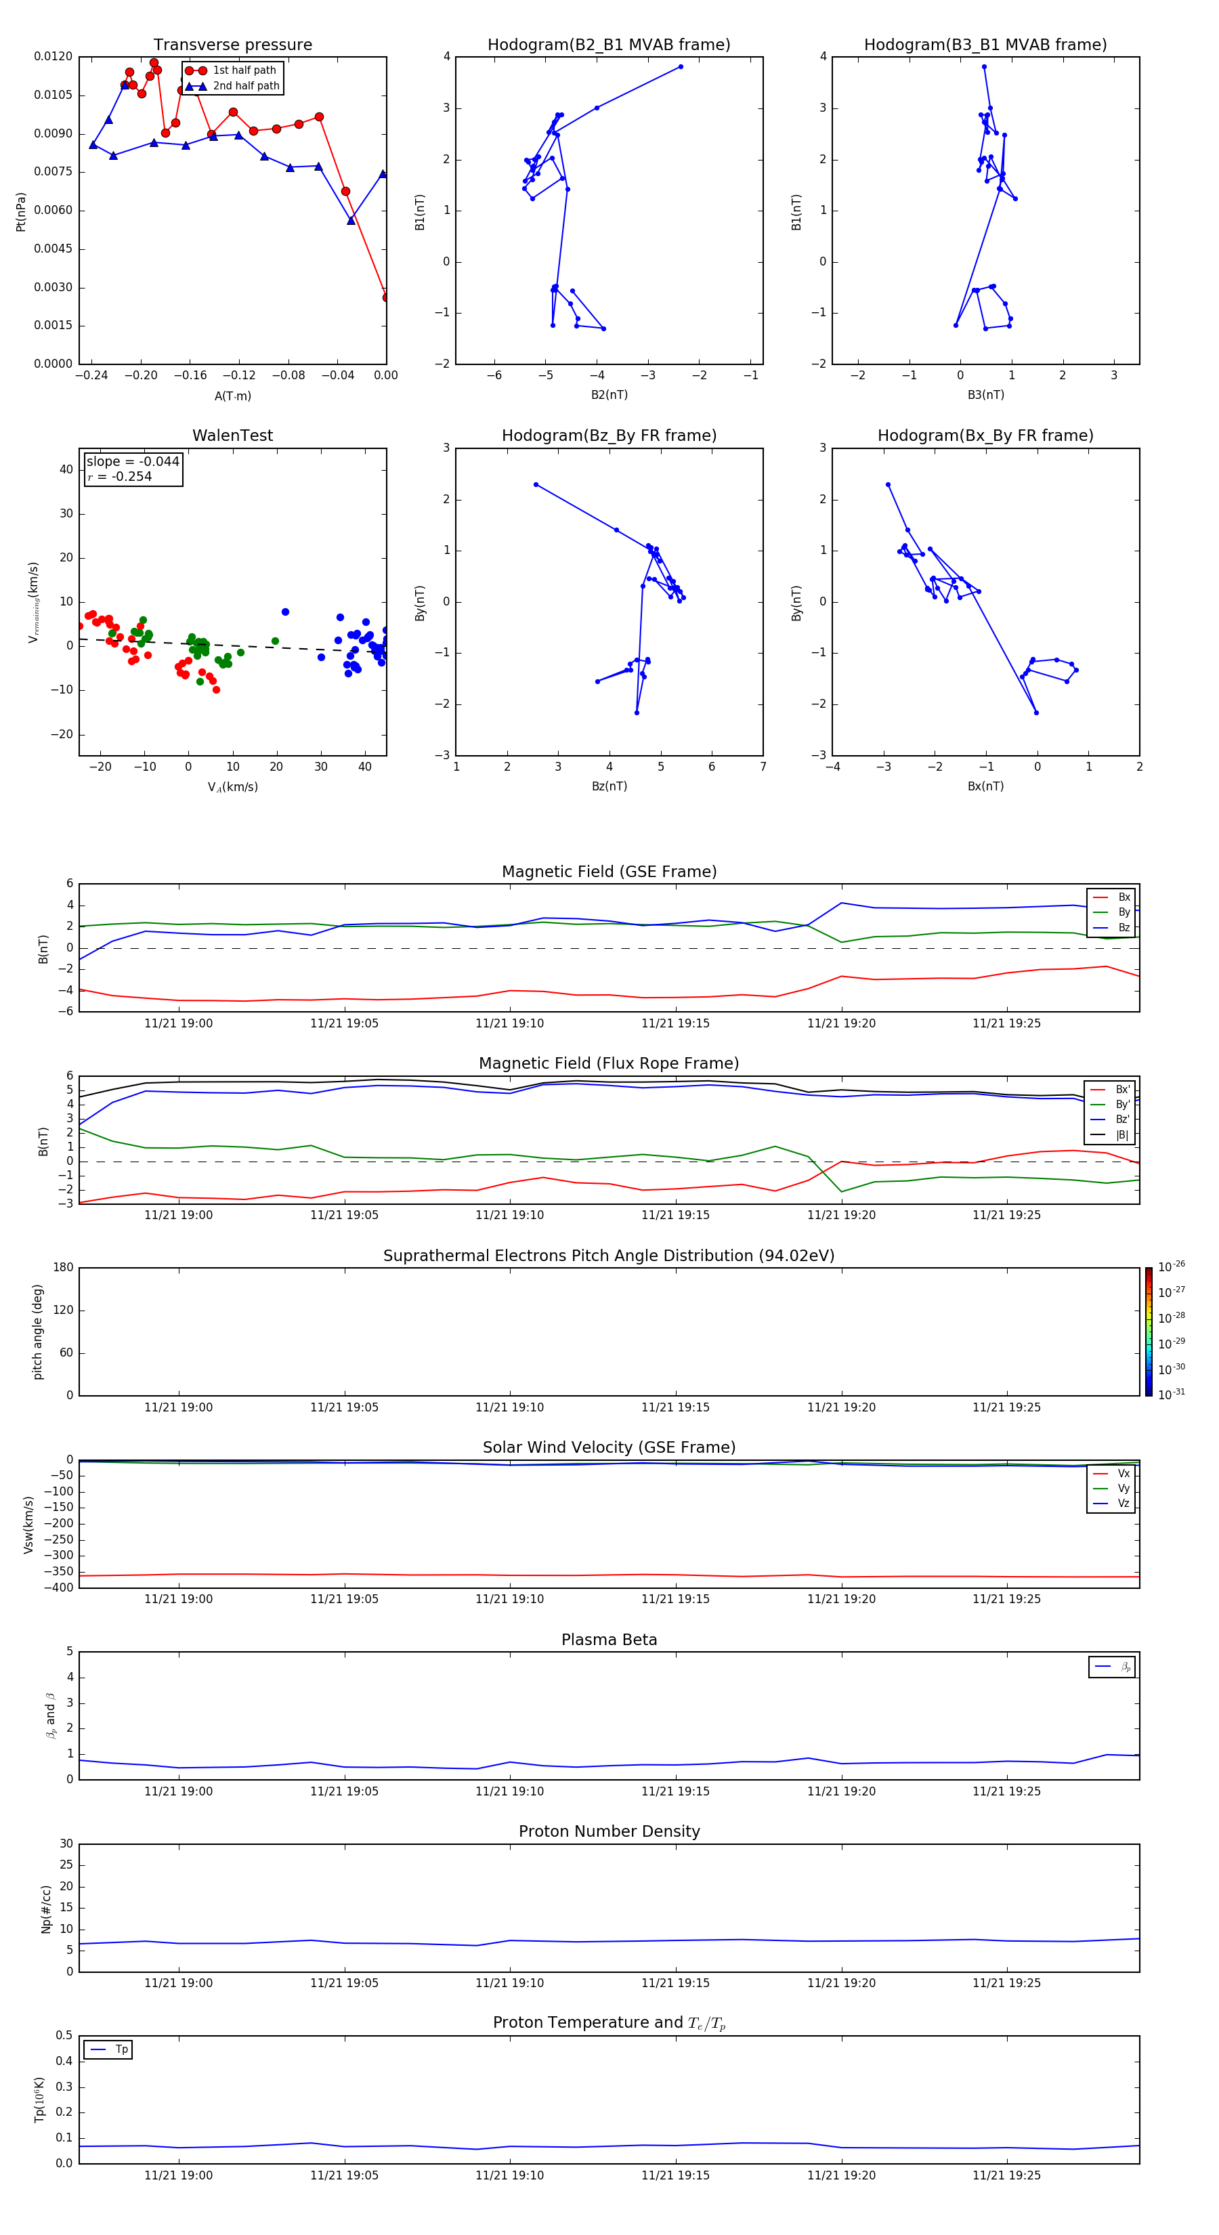The image size is (1219, 2235).
Task: Click the pitch angle colorbar
Action: [x=1149, y=1332]
